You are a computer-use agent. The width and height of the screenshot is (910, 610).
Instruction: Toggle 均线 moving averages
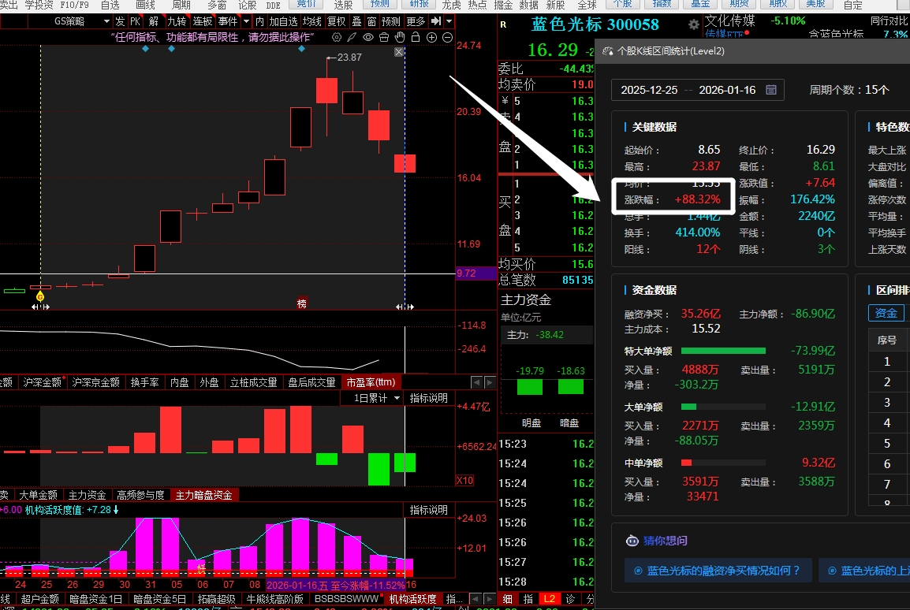click(x=312, y=21)
